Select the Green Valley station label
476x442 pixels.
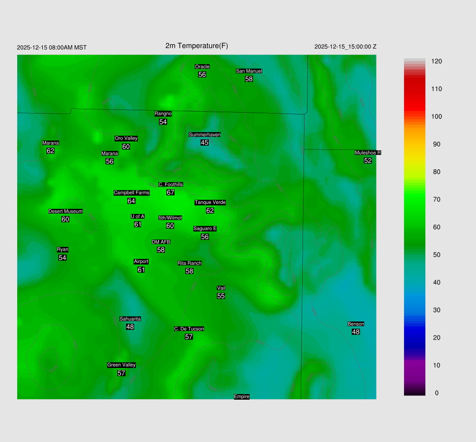click(x=121, y=365)
